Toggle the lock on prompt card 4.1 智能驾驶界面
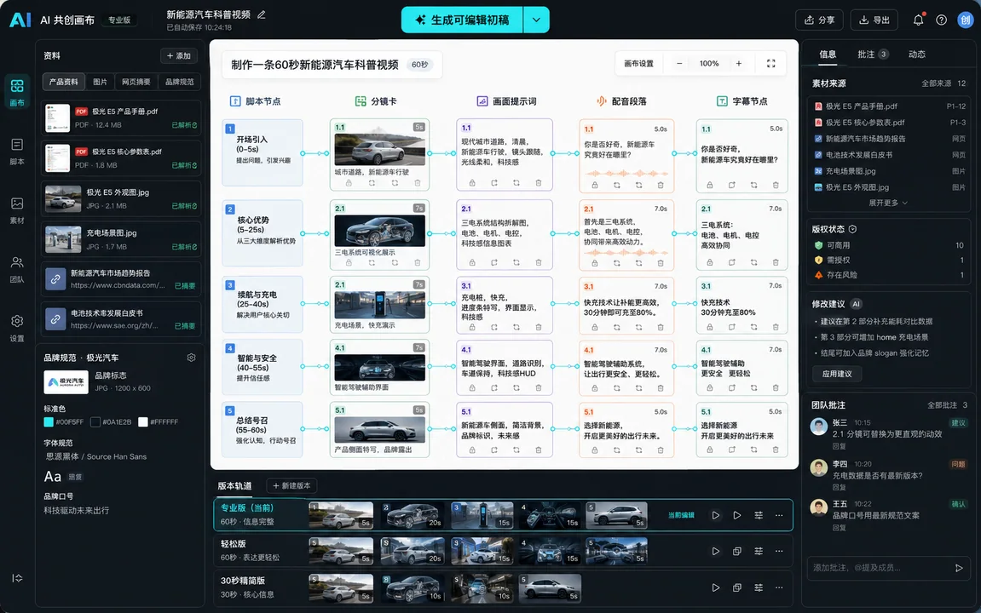 (x=471, y=387)
